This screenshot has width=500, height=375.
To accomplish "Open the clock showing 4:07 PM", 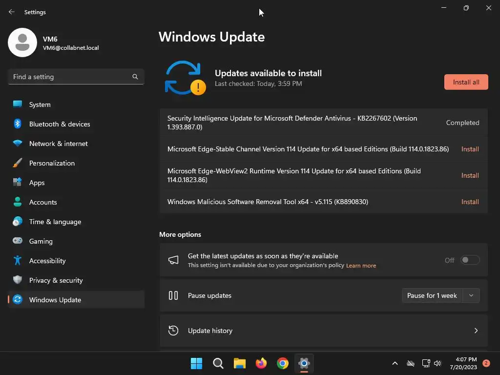I will click(x=463, y=363).
